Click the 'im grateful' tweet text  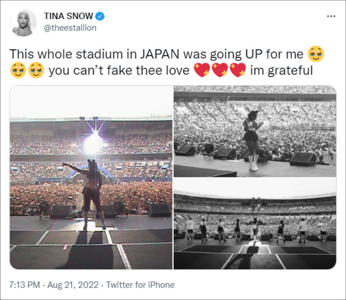(x=281, y=70)
